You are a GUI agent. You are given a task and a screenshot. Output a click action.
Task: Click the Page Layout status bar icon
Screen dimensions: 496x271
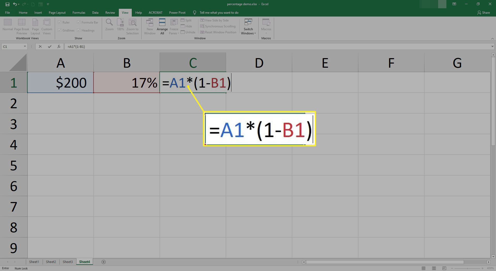[x=434, y=268]
